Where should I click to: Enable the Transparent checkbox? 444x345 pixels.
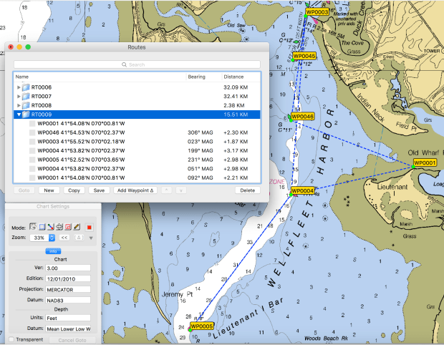click(11, 340)
